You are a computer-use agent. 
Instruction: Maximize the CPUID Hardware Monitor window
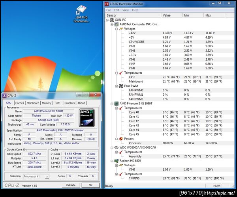pyautogui.click(x=220, y=3)
